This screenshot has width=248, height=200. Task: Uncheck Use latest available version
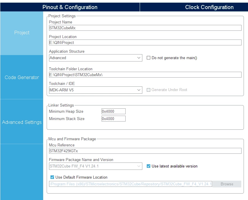149,166
